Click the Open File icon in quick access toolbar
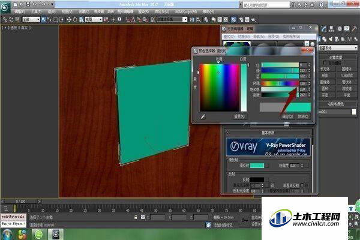 coord(22,4)
